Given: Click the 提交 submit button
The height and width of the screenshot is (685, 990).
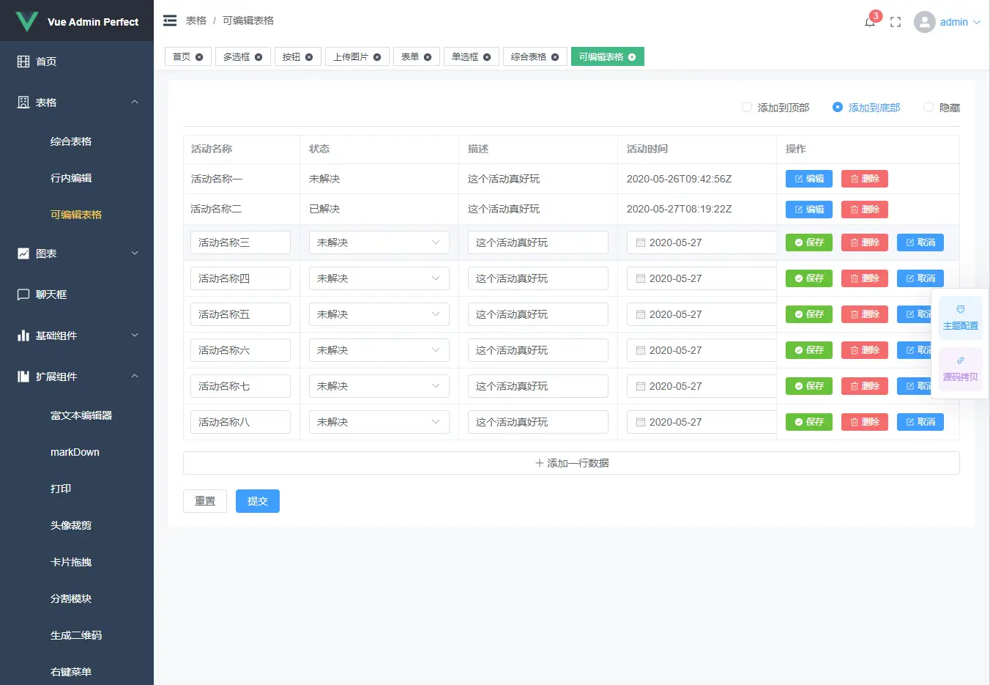Looking at the screenshot, I should (x=258, y=501).
